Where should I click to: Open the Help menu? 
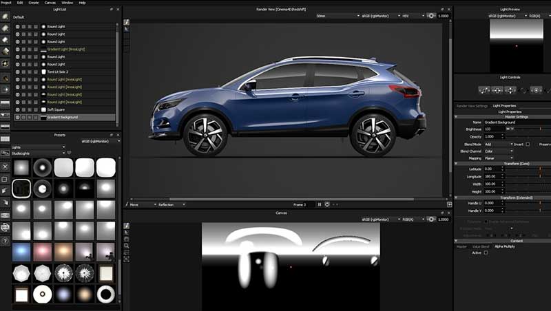[82, 3]
